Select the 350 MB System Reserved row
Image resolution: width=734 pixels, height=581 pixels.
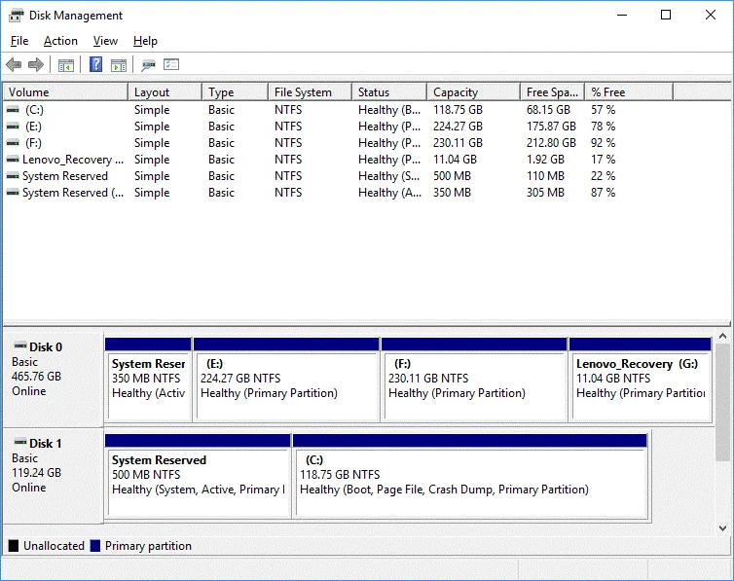pos(339,193)
